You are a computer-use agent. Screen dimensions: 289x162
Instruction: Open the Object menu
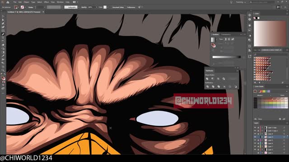pos(26,2)
